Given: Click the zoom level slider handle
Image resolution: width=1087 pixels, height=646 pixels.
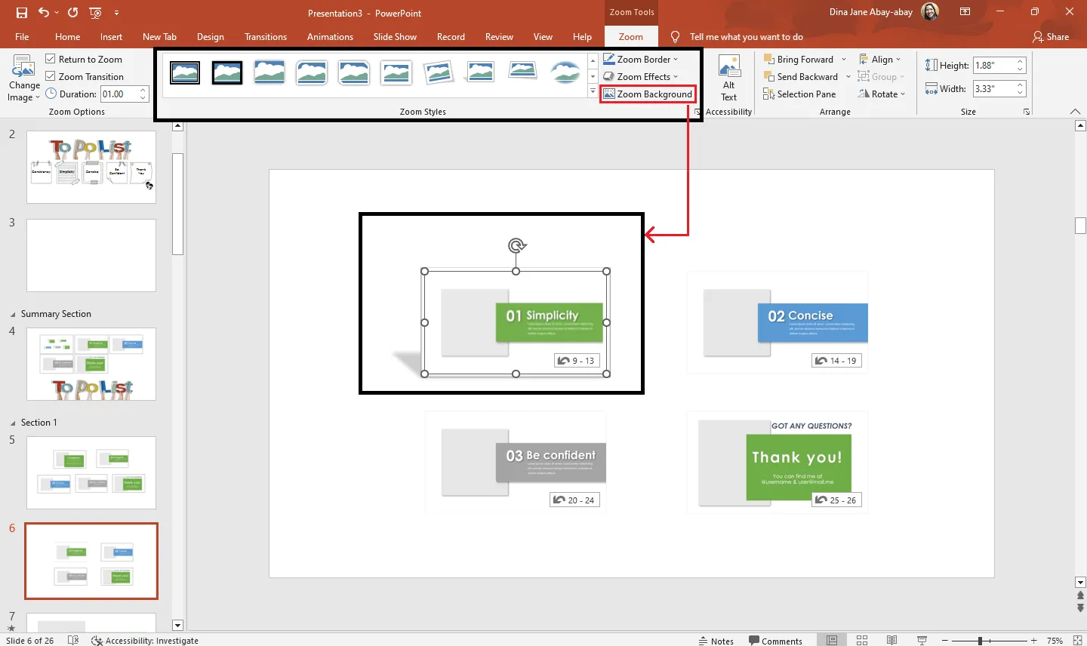Looking at the screenshot, I should pos(980,640).
